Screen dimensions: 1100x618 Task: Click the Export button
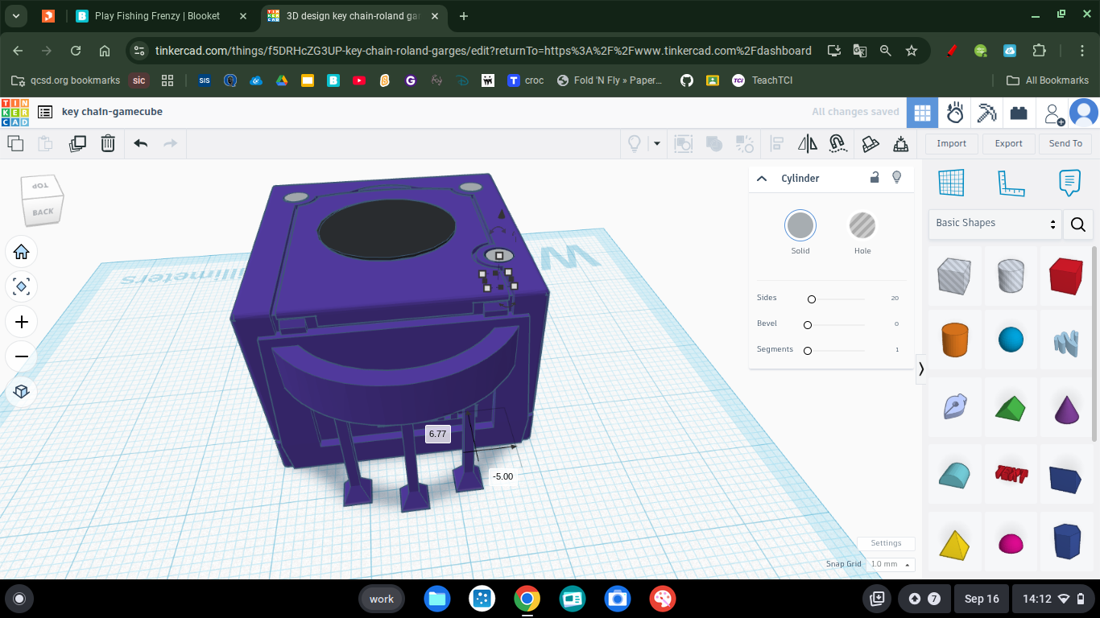coord(1008,144)
